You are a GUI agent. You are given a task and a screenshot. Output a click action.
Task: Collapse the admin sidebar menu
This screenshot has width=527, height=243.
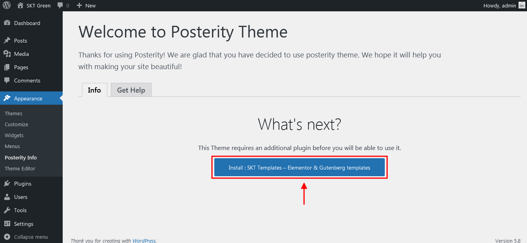pos(26,237)
